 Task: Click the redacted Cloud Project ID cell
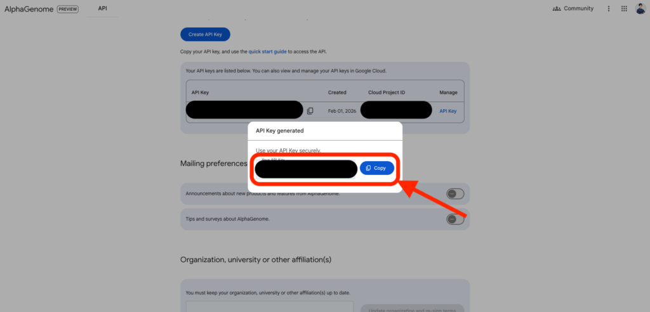(396, 110)
